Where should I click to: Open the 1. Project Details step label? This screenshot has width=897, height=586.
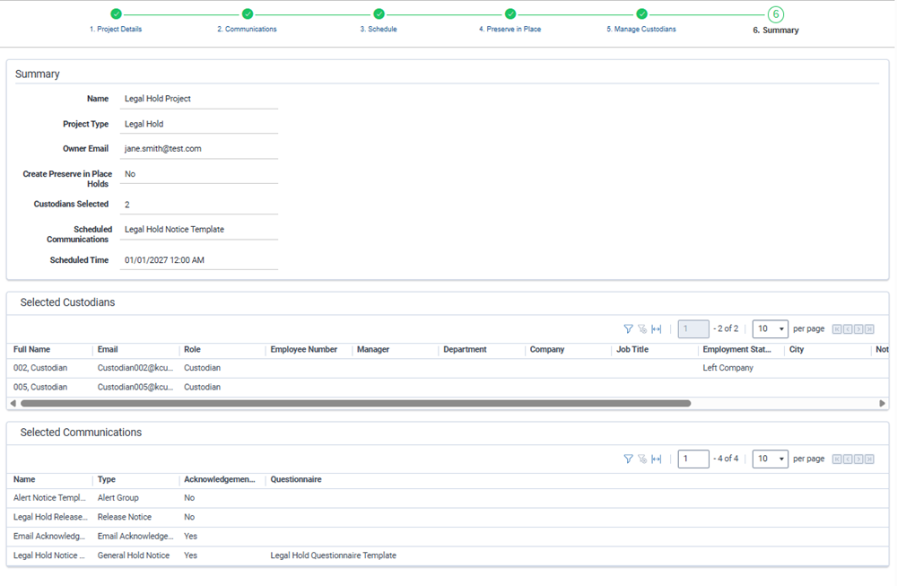(116, 30)
